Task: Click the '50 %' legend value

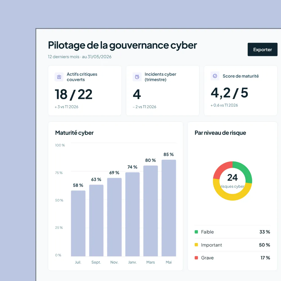Action: pos(264,245)
